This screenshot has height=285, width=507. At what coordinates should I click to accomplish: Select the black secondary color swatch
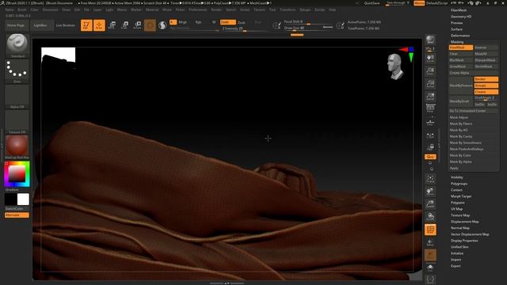pos(10,199)
